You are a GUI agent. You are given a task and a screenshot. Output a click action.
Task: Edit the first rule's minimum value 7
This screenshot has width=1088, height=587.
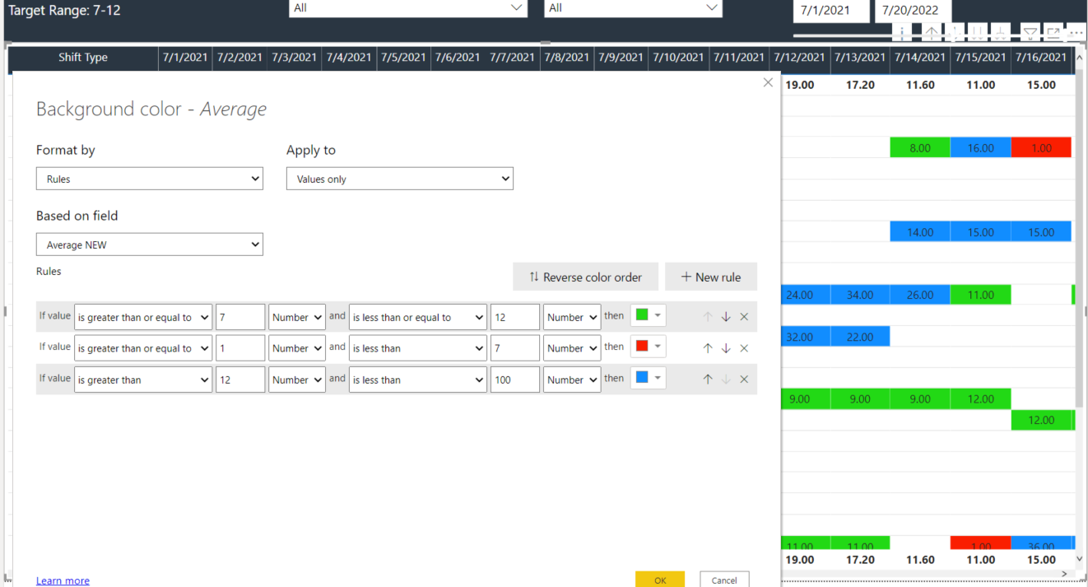[240, 317]
